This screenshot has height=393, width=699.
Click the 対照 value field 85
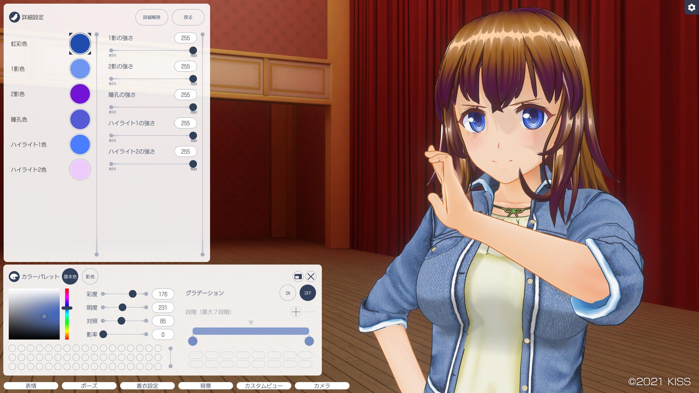pyautogui.click(x=163, y=321)
